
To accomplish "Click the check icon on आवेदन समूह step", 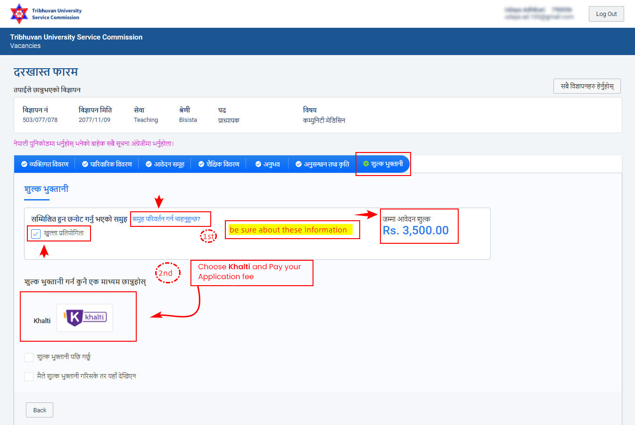I will point(148,164).
